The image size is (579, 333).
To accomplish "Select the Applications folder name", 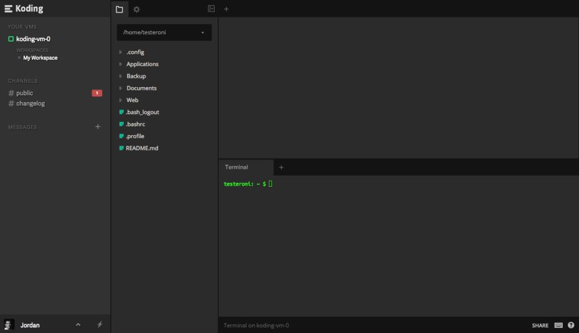I will [142, 64].
